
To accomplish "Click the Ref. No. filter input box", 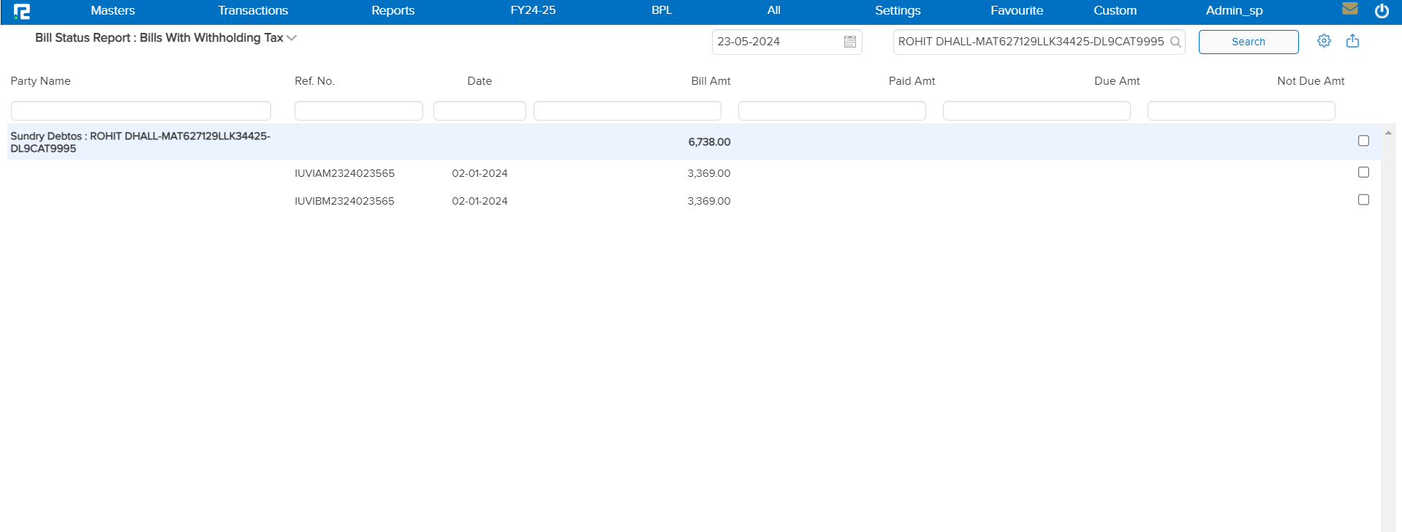I will click(x=358, y=110).
